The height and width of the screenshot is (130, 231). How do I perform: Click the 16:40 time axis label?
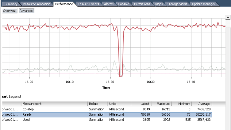(x=191, y=82)
